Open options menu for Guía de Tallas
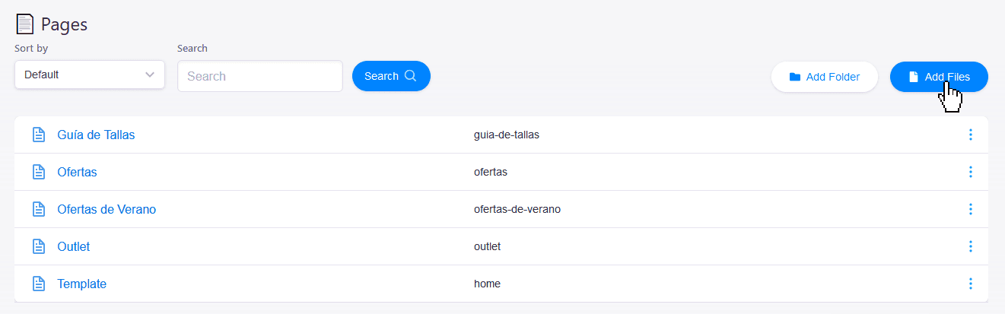 pos(970,135)
